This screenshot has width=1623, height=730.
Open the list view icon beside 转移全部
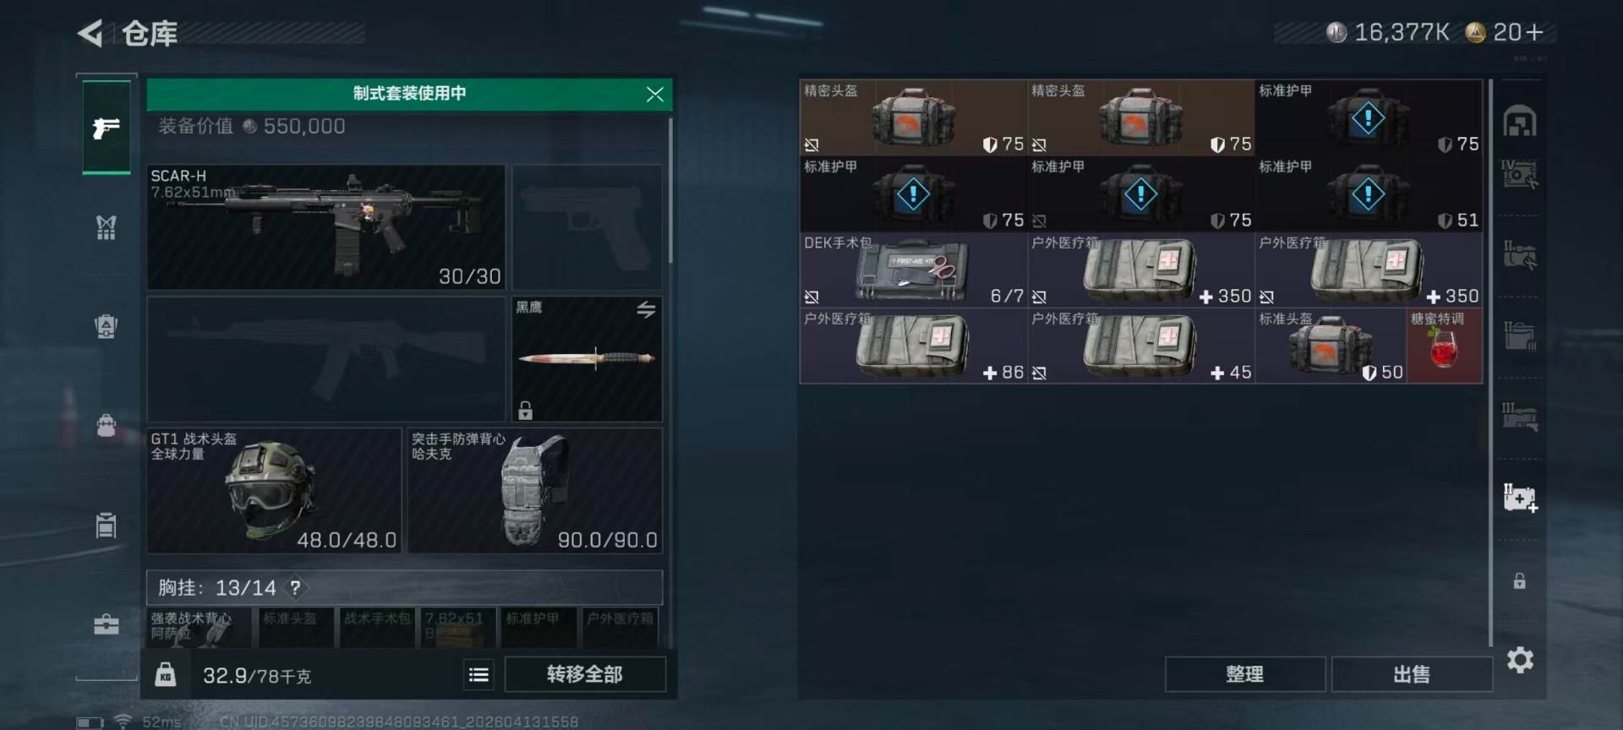pos(478,674)
